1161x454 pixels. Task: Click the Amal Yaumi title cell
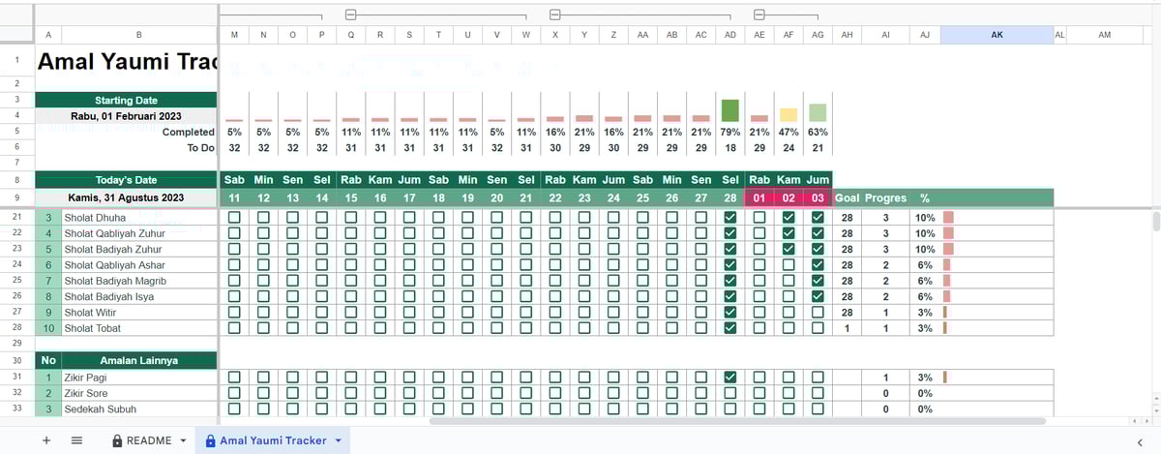126,62
